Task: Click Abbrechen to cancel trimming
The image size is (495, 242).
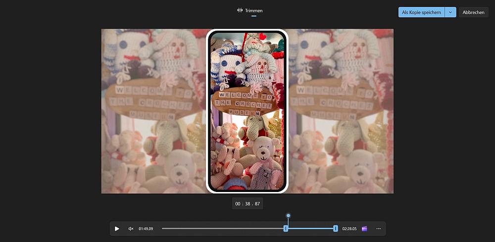Action: 473,12
